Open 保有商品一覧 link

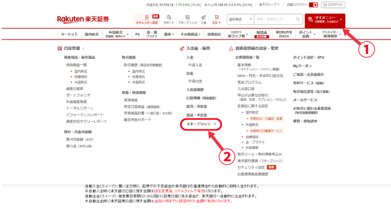77,65
